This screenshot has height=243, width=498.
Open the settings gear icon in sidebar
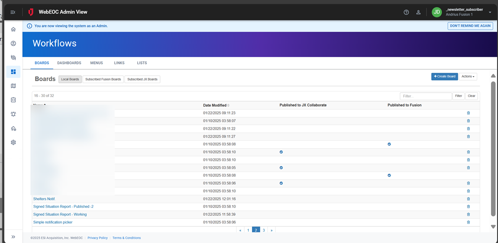(13, 143)
